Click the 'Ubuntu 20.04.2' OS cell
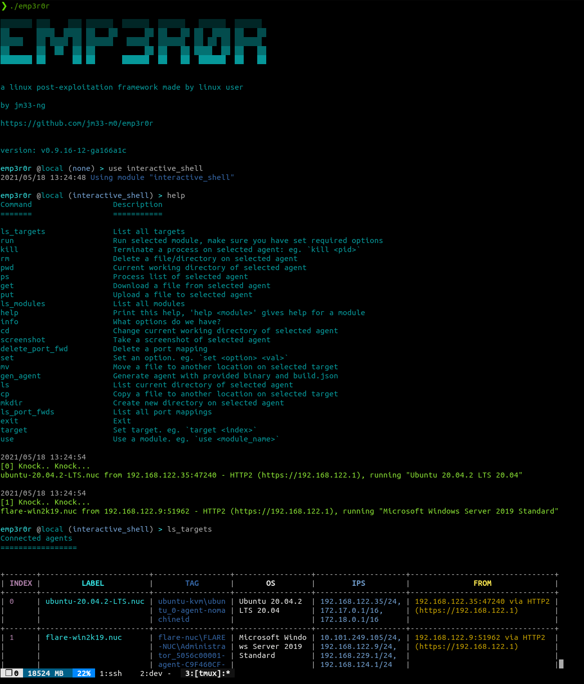The height and width of the screenshot is (684, 584). click(x=271, y=601)
